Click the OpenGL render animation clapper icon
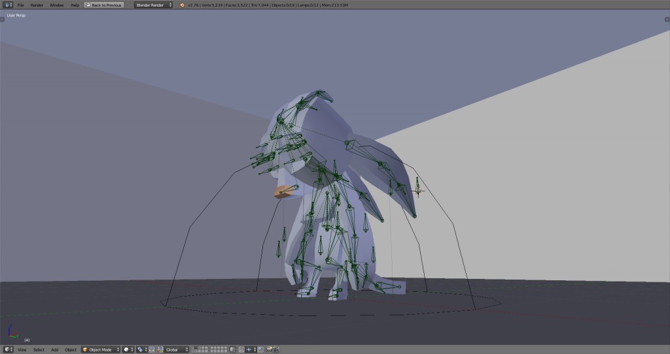 (277, 349)
